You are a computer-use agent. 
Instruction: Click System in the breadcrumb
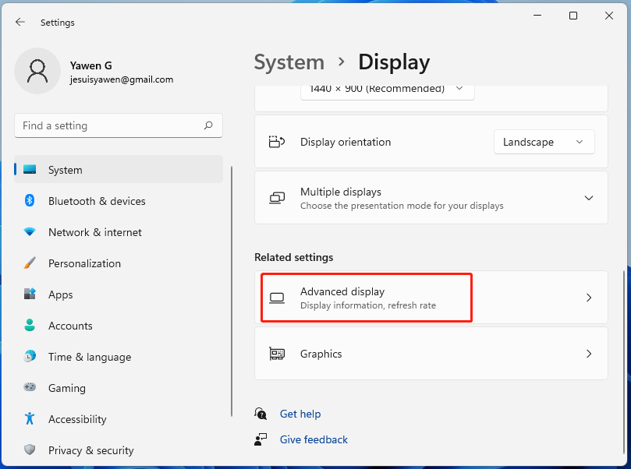(289, 62)
